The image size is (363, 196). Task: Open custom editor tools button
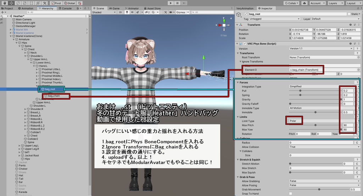tap(45, 3)
